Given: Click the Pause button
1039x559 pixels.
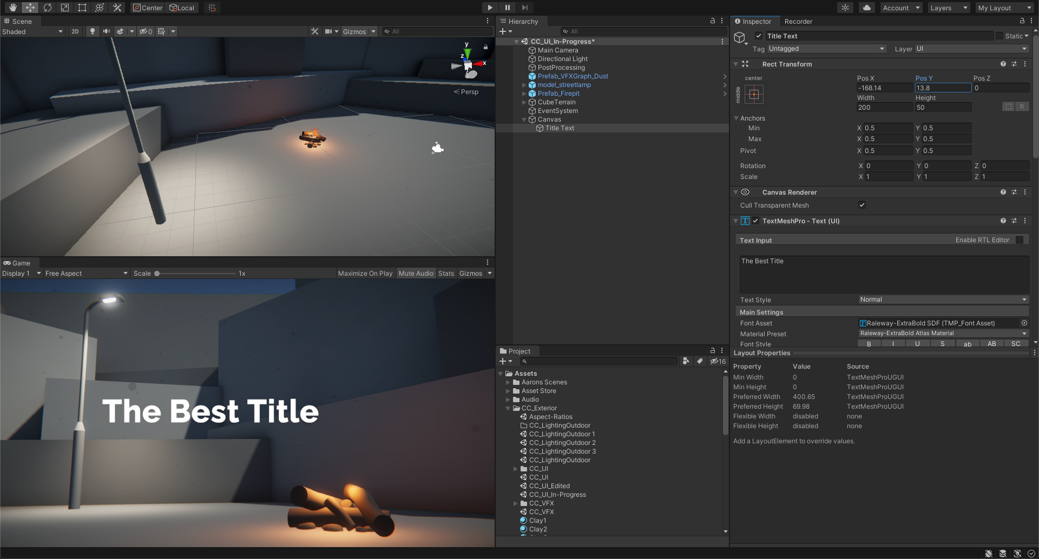Looking at the screenshot, I should (x=507, y=8).
